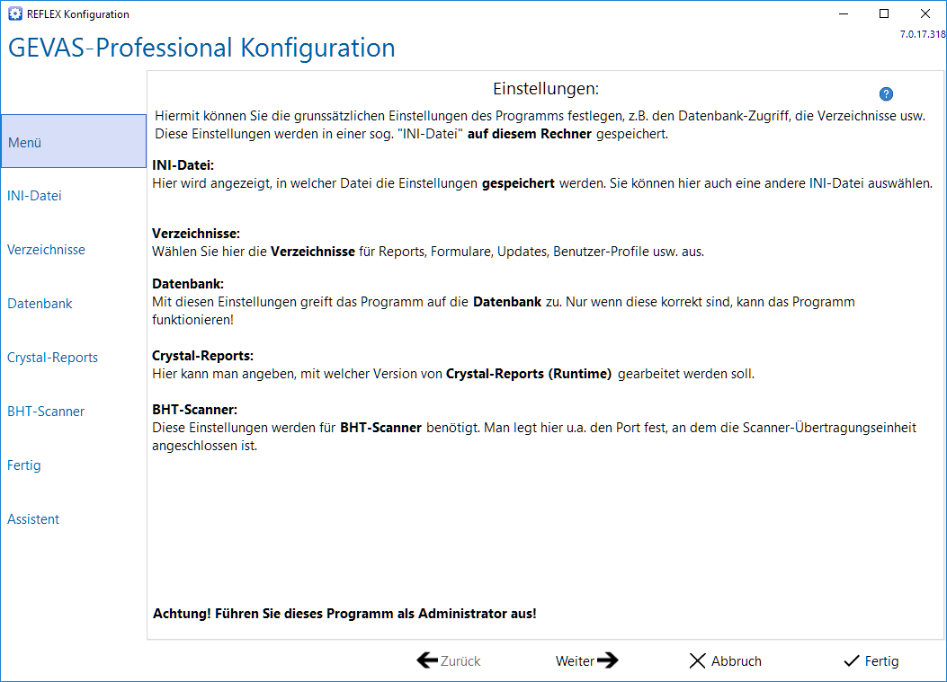Open the INI-Datei section
947x682 pixels.
pos(34,196)
